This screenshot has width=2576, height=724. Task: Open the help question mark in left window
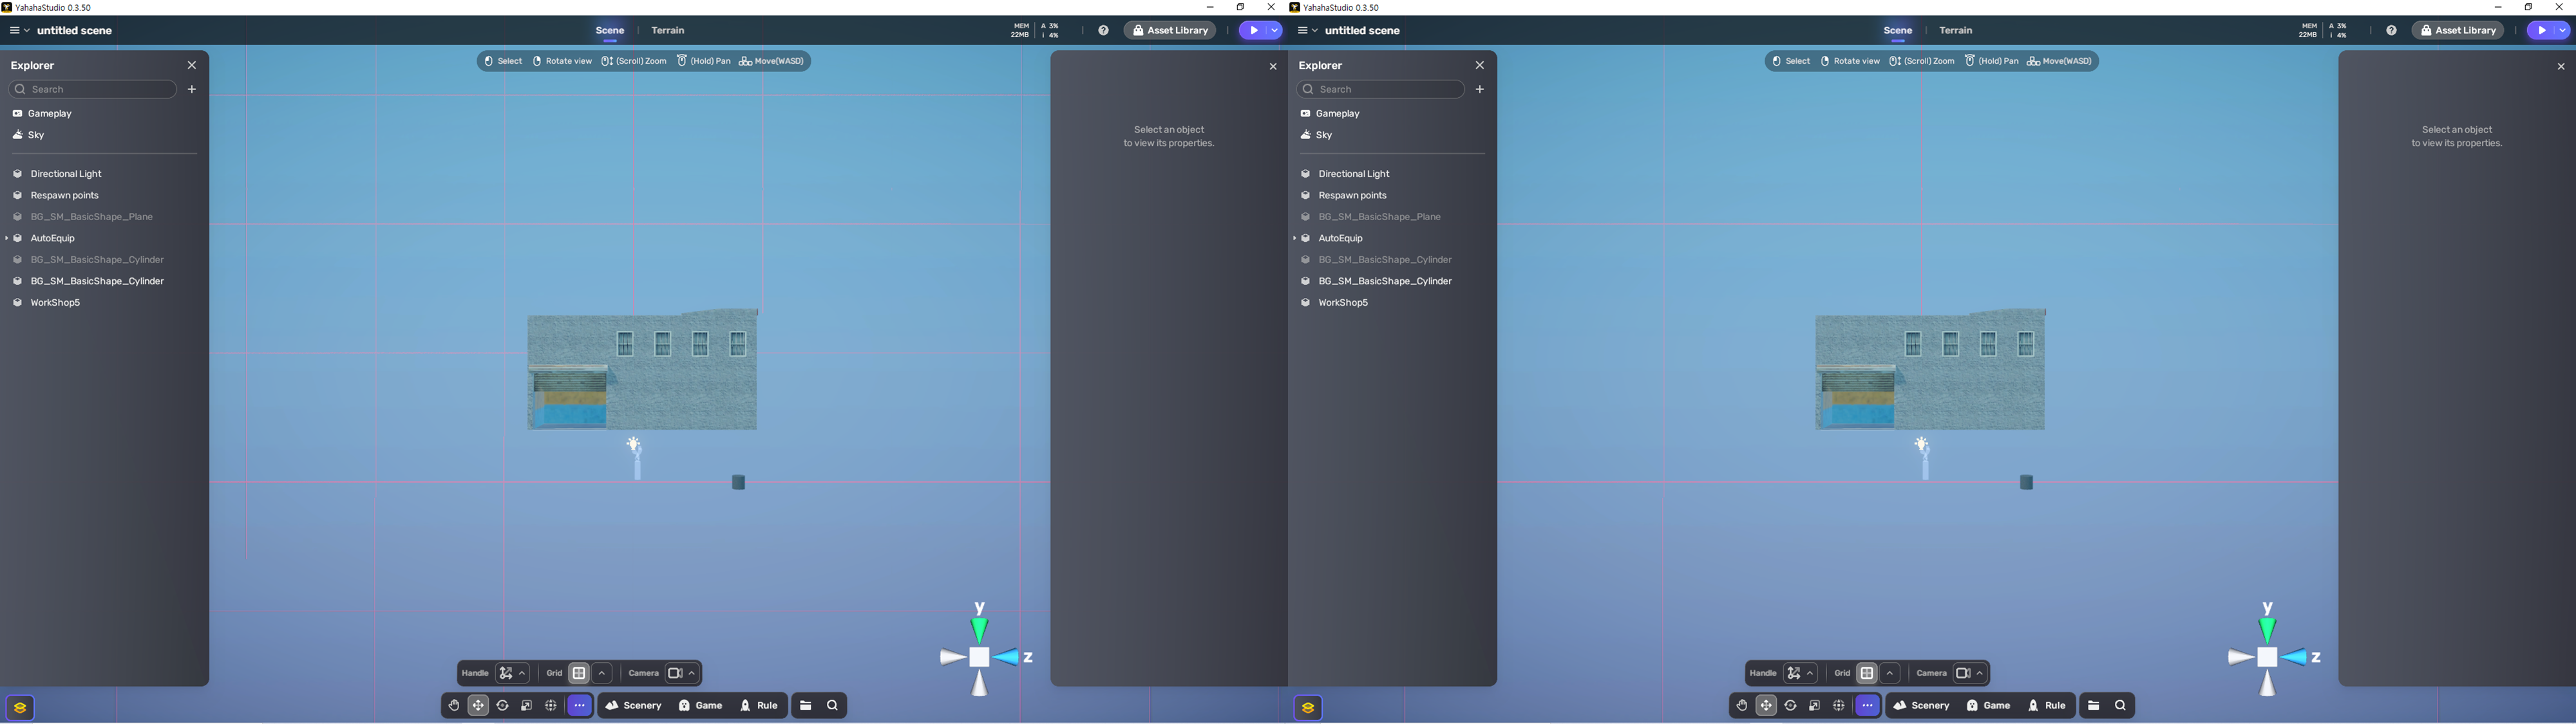pos(1103,31)
